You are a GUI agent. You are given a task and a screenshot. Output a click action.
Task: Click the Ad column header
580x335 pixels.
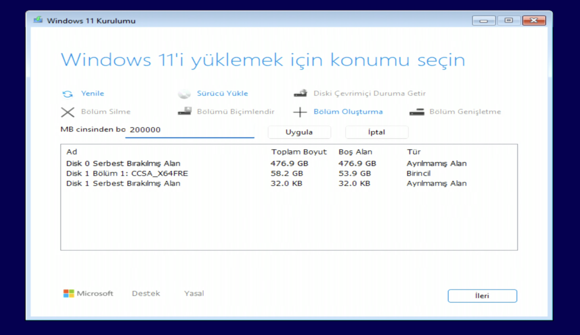(72, 152)
